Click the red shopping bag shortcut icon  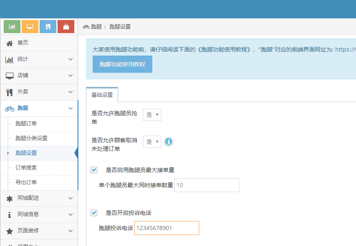coord(66,27)
